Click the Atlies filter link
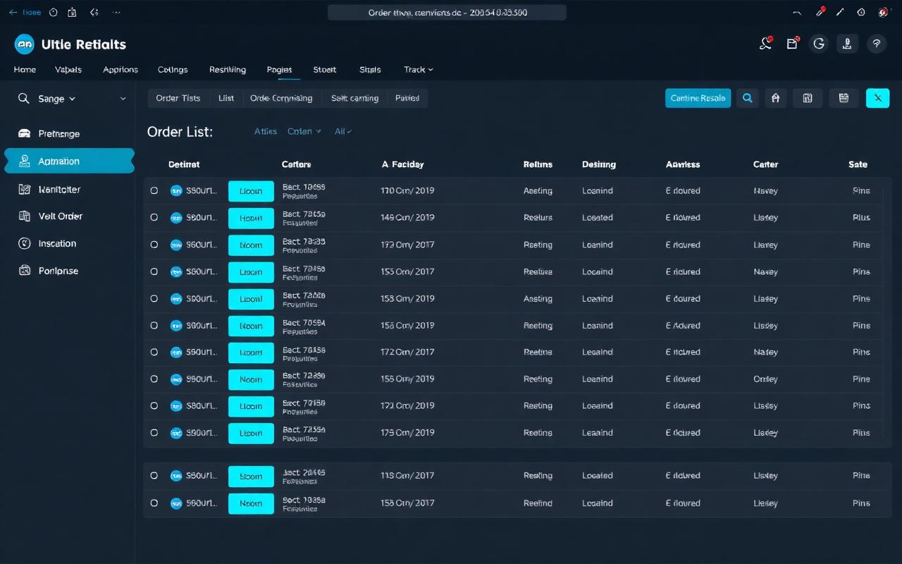The width and height of the screenshot is (902, 564). coord(266,131)
